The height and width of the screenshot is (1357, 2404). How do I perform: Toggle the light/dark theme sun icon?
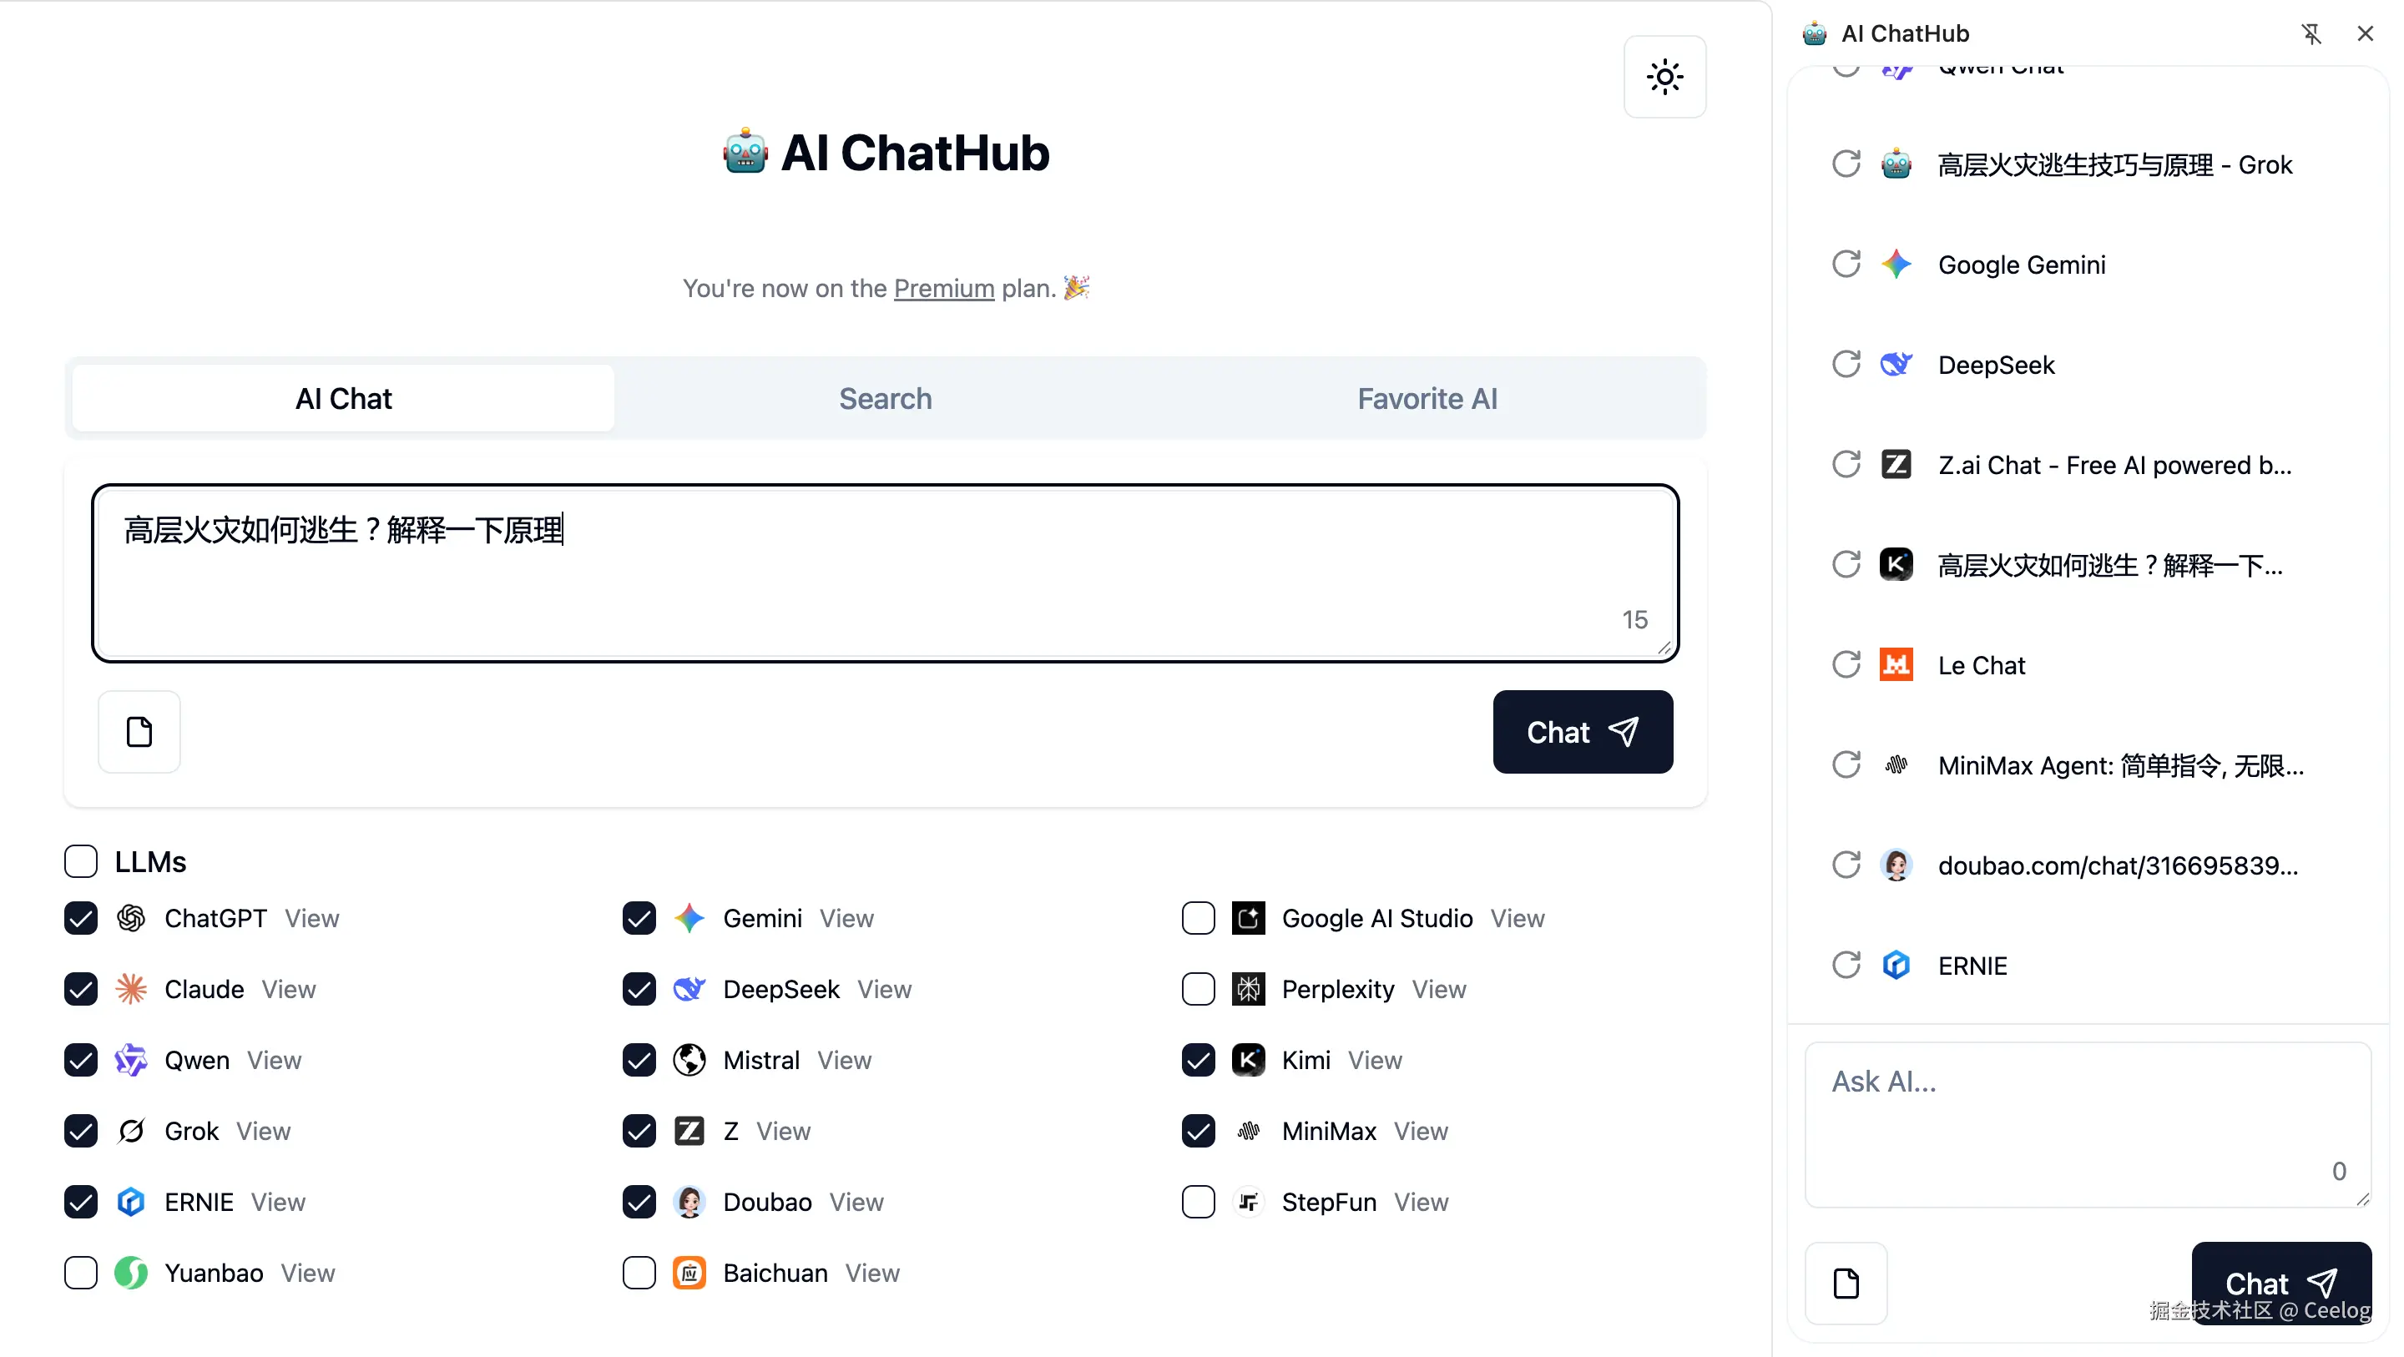(1664, 77)
